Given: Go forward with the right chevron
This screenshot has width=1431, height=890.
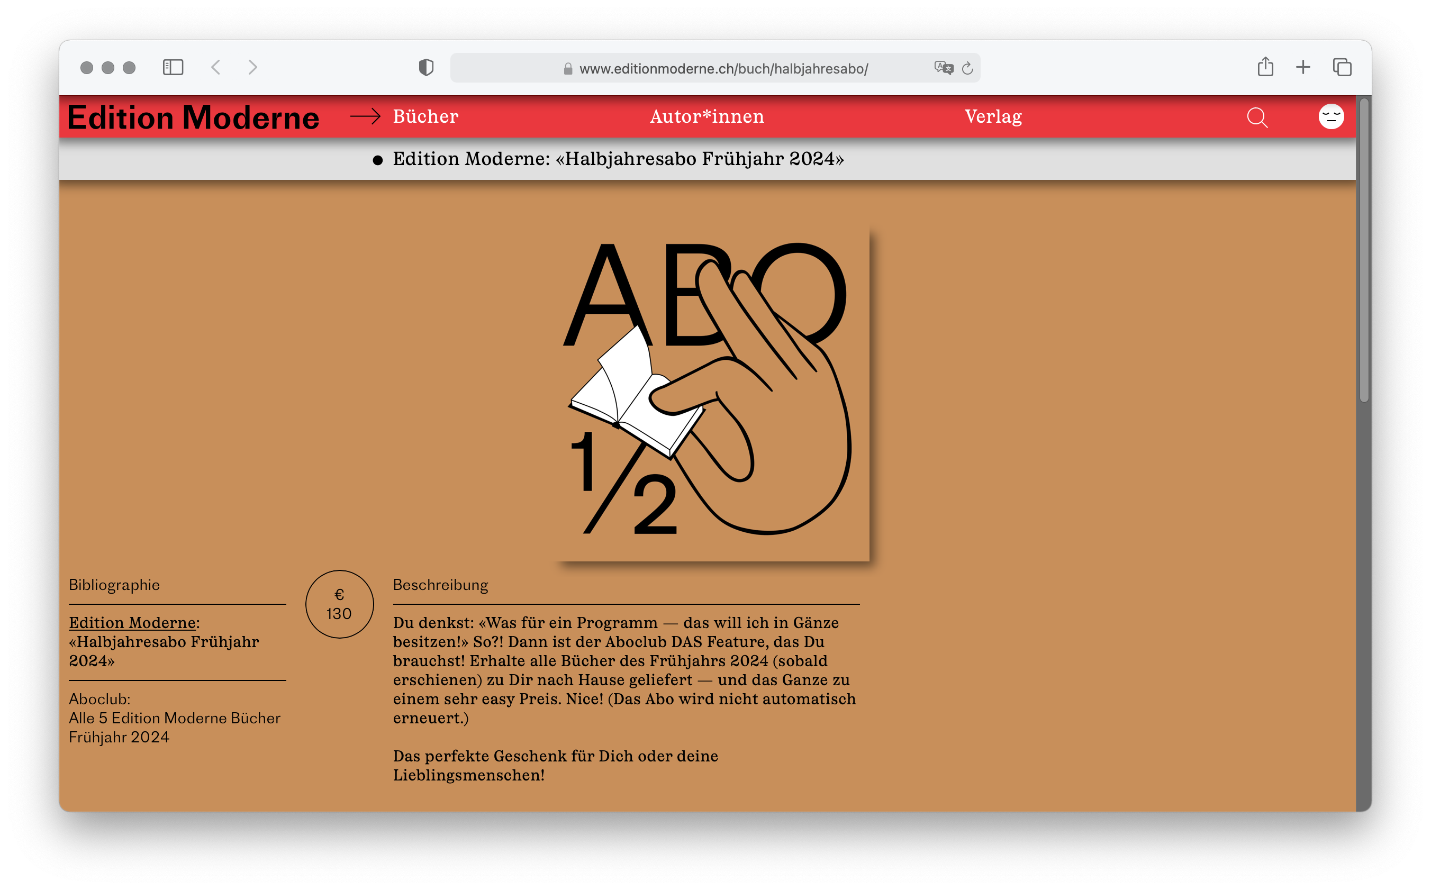Looking at the screenshot, I should point(252,67).
